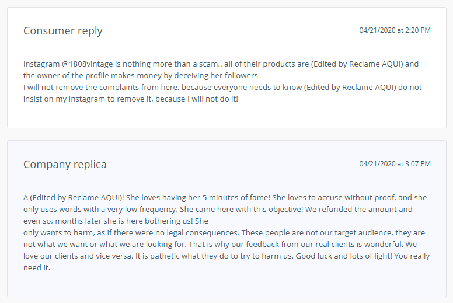Click the Company replica heading
453x303 pixels.
65,165
